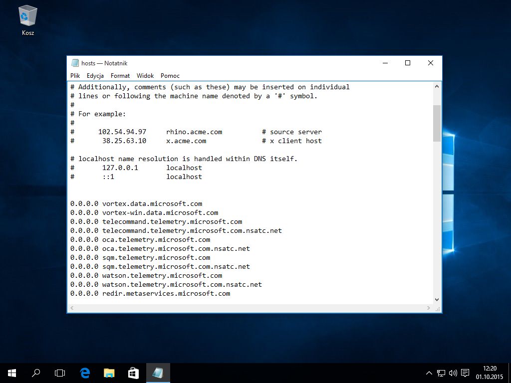511x383 pixels.
Task: Click watson.telemetry.microsoft.com.nsatc.net entry
Action: 166,284
